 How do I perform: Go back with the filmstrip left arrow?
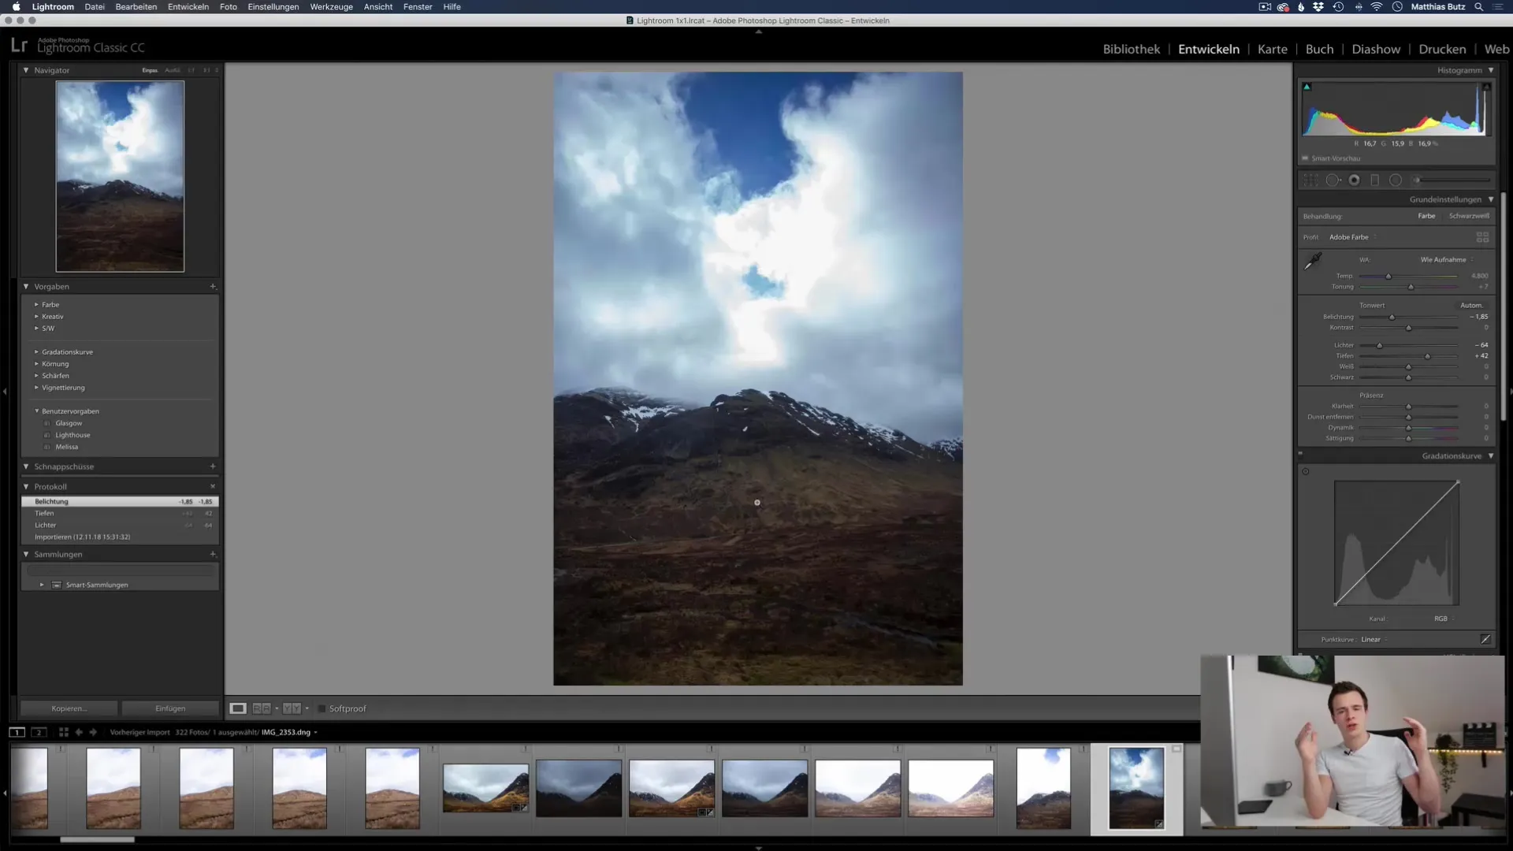(x=79, y=732)
